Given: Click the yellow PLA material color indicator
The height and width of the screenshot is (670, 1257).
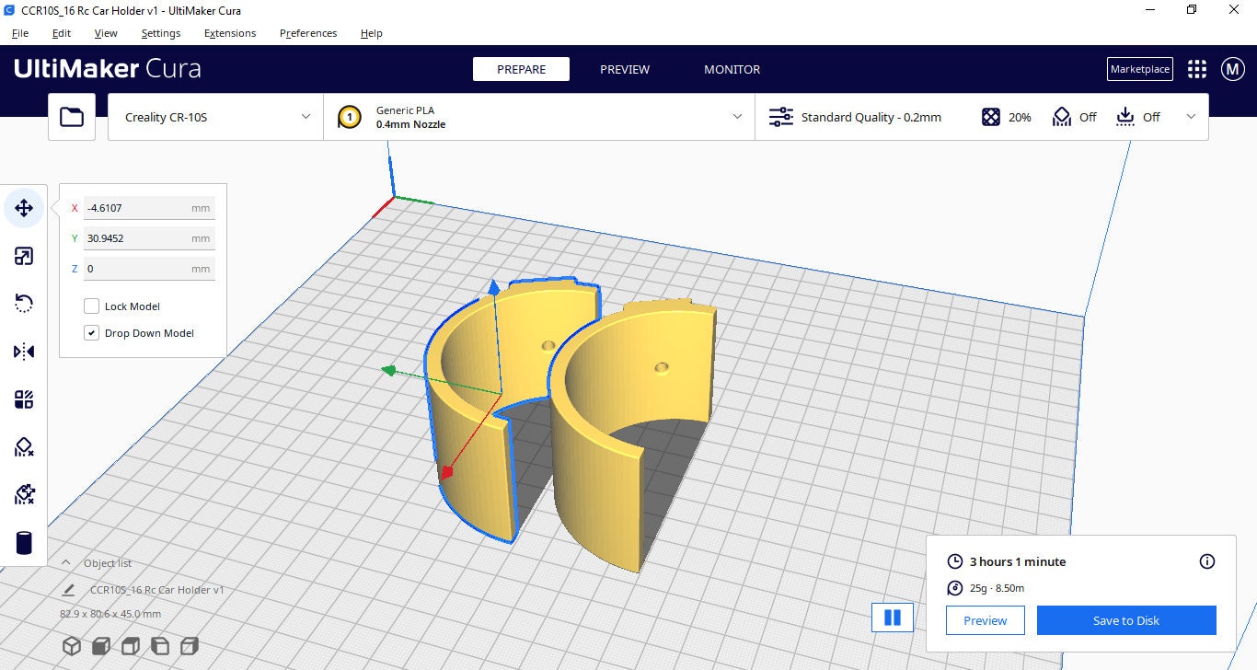Looking at the screenshot, I should (349, 117).
